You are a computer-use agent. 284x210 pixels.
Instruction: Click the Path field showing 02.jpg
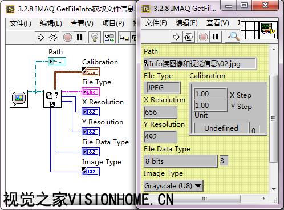click(x=200, y=64)
